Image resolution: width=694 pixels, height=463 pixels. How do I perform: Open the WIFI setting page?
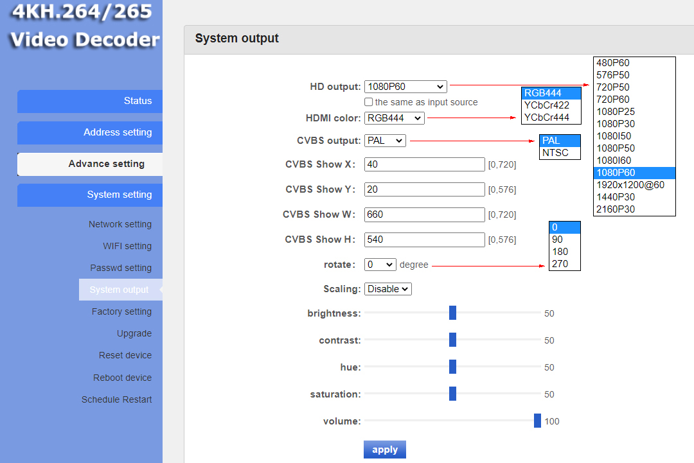[x=127, y=246]
